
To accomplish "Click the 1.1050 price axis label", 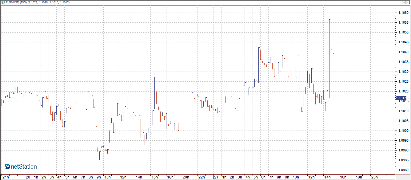I will (403, 32).
